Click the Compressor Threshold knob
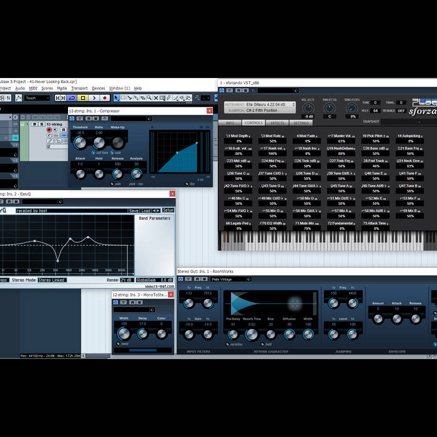437x437 pixels. 80,144
